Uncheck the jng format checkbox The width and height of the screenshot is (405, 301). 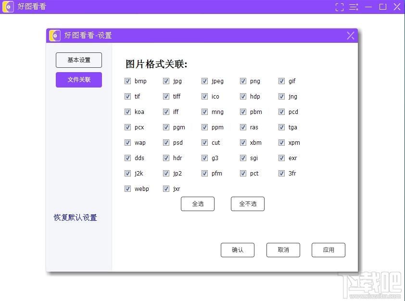[x=281, y=97]
